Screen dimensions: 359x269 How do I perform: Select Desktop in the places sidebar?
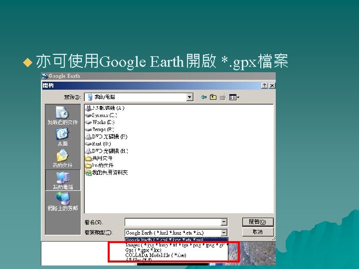pyautogui.click(x=62, y=137)
